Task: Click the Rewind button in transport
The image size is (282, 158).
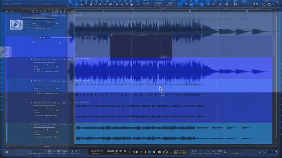Action: [133, 152]
